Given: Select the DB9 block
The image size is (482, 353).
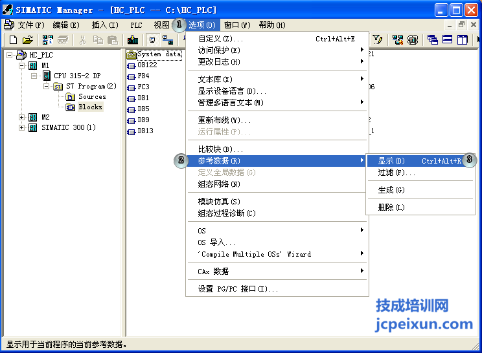Looking at the screenshot, I should 138,120.
